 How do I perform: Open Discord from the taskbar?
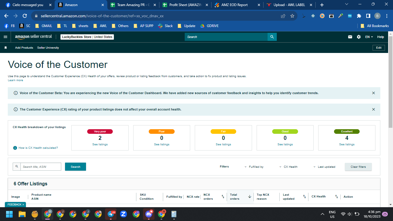coord(149,214)
